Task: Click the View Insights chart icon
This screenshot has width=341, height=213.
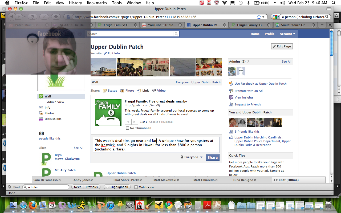Action: 231,97
